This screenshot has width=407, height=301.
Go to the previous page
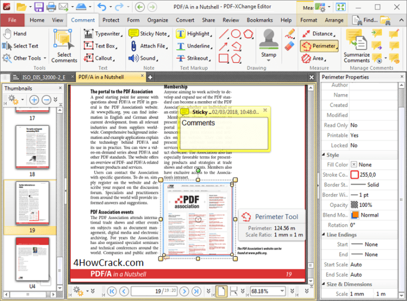click(124, 292)
